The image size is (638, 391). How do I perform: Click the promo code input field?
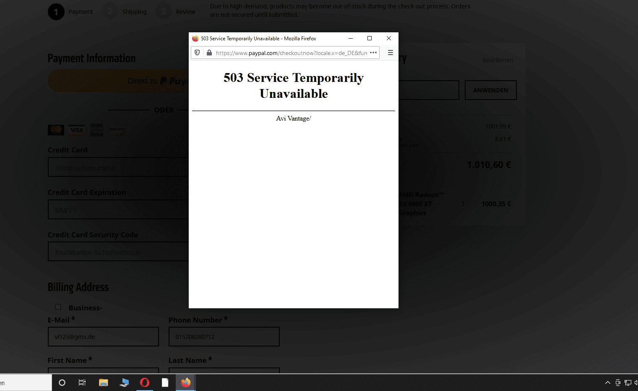[x=429, y=90]
